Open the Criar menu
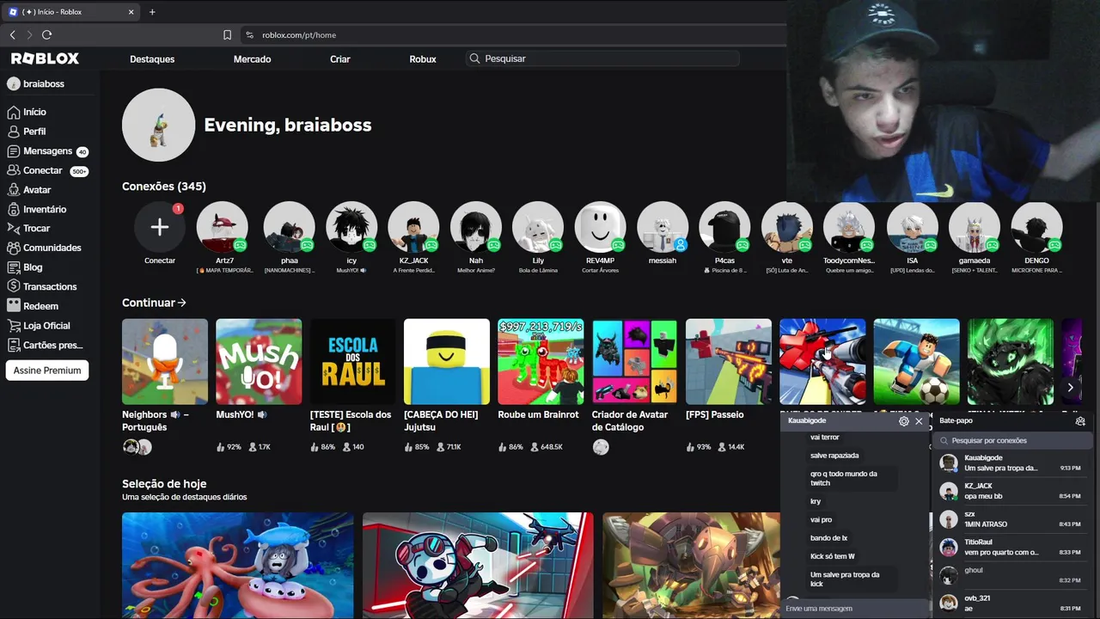 click(340, 59)
